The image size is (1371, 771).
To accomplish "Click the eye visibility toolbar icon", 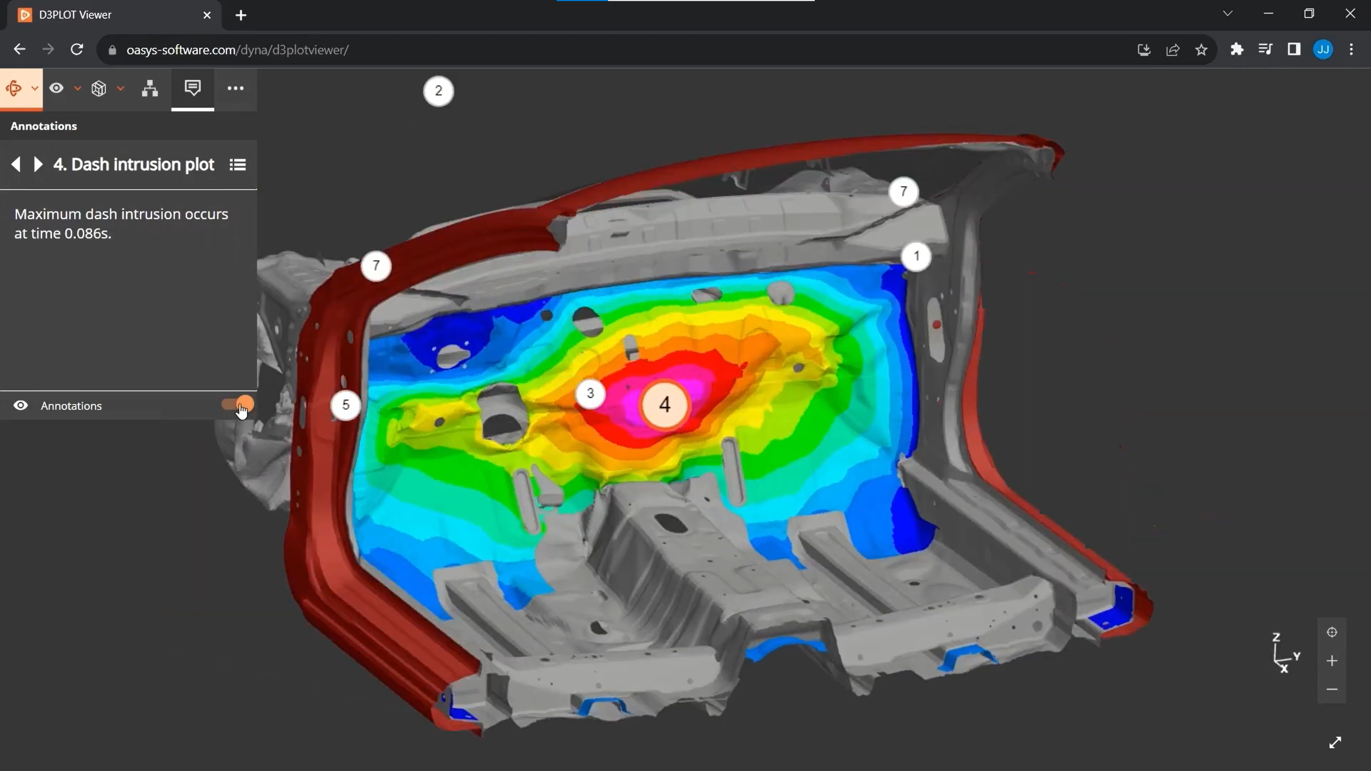I will coord(56,88).
